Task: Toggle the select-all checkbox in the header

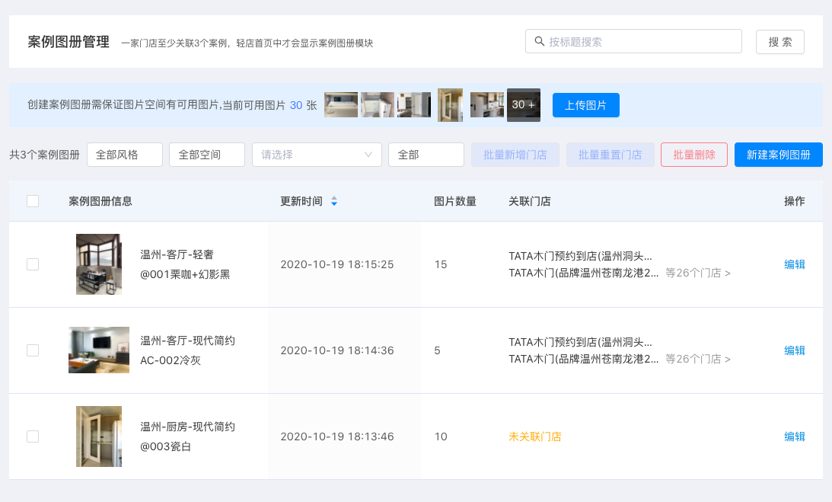Action: tap(33, 201)
